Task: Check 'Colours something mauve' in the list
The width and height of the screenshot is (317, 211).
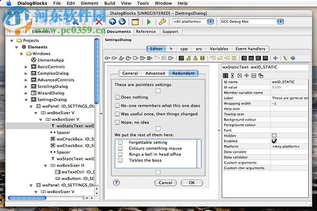Action: (120, 148)
